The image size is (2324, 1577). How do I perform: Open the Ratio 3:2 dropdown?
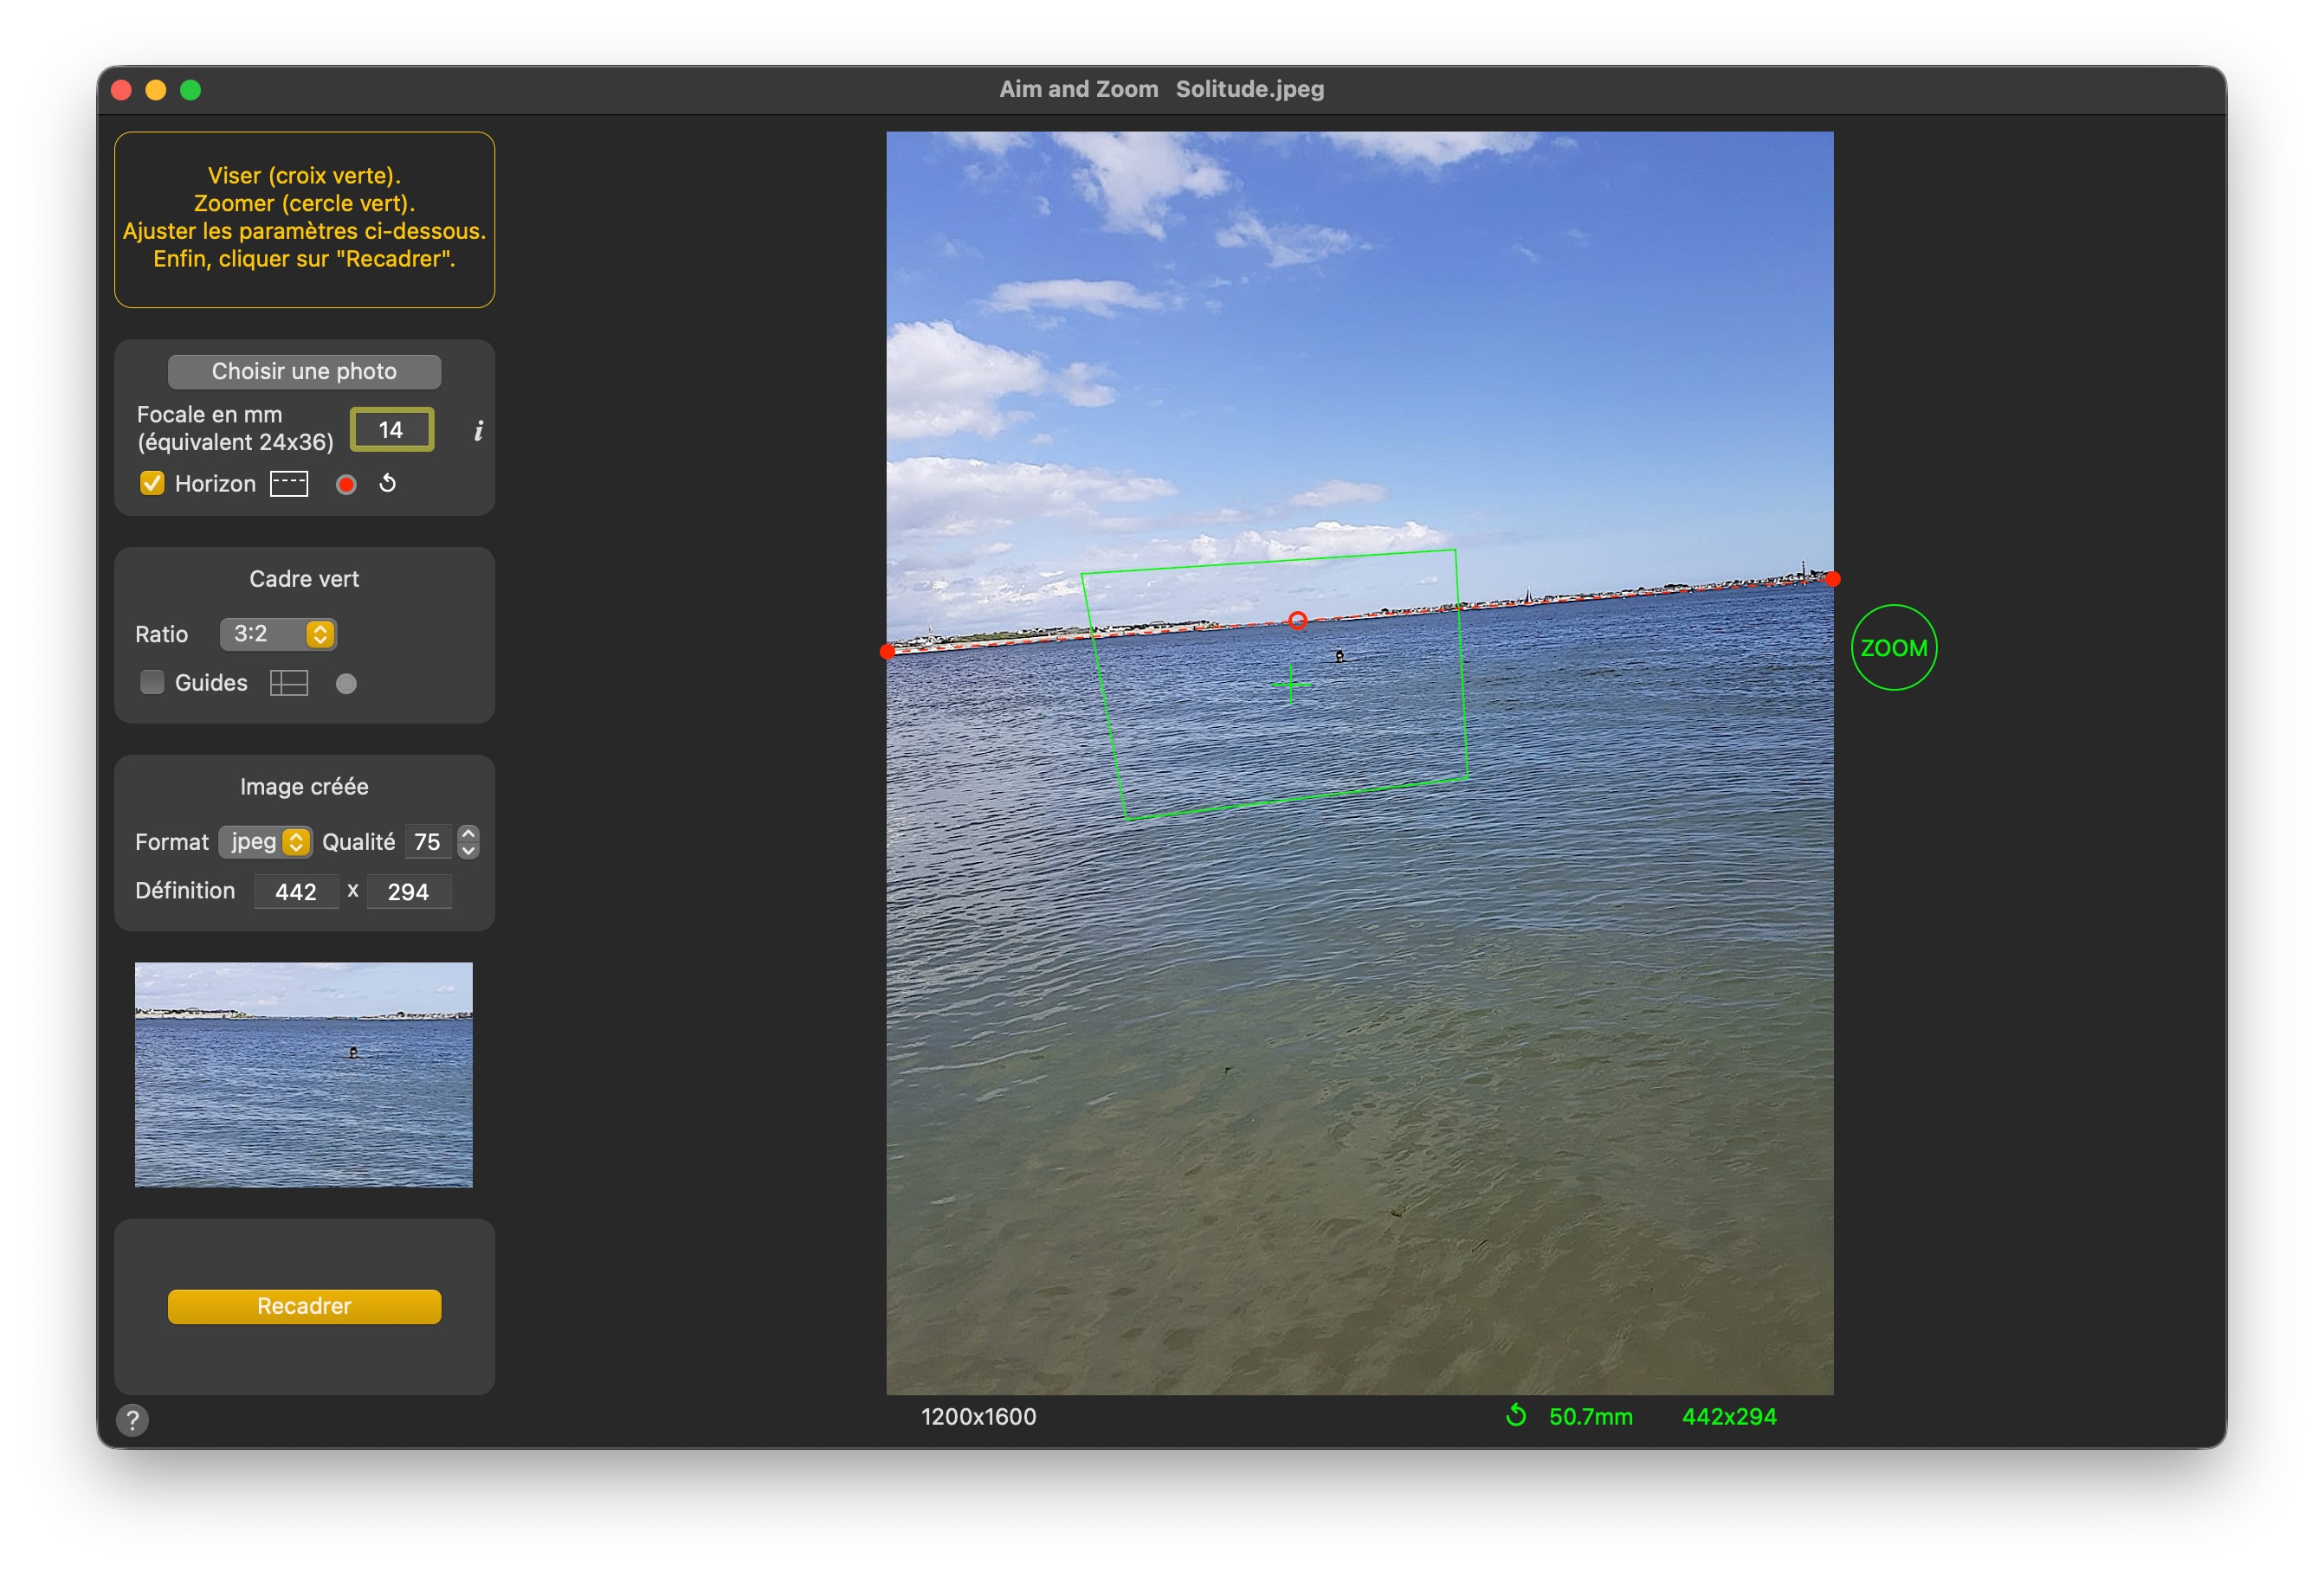click(x=278, y=634)
